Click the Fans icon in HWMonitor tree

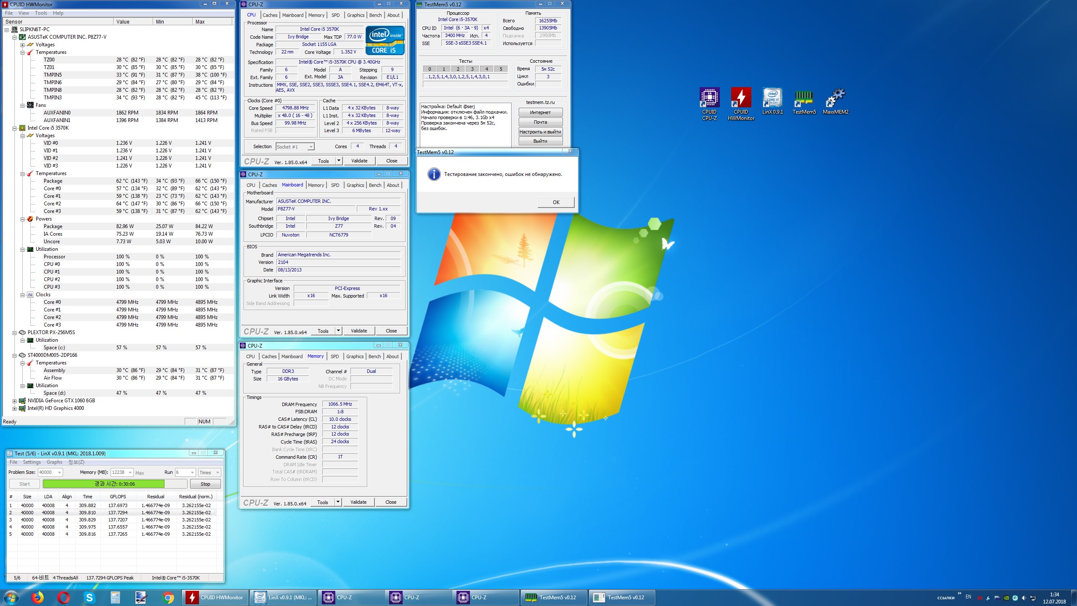tap(30, 105)
